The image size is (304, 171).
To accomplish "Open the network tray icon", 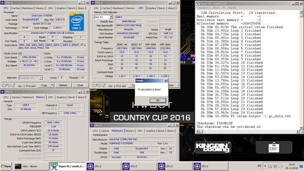I will tap(275, 166).
